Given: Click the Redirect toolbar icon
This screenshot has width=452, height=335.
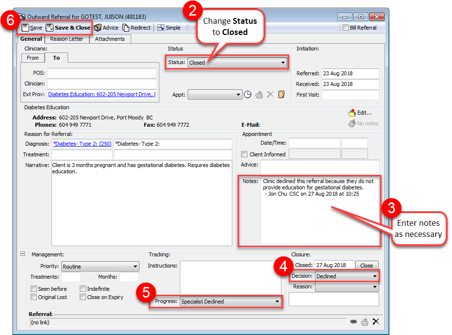Looking at the screenshot, I should (126, 28).
